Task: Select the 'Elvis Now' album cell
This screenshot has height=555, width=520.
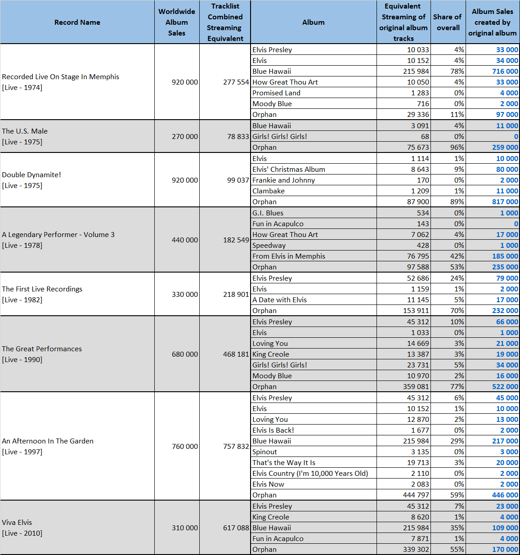Action: point(314,484)
